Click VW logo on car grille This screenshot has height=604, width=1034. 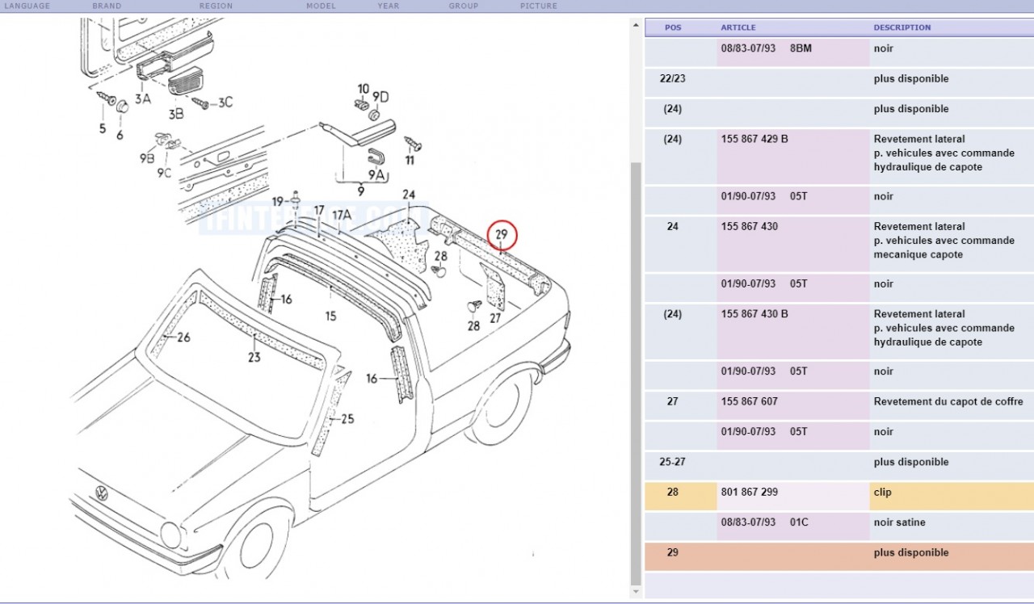click(x=102, y=493)
